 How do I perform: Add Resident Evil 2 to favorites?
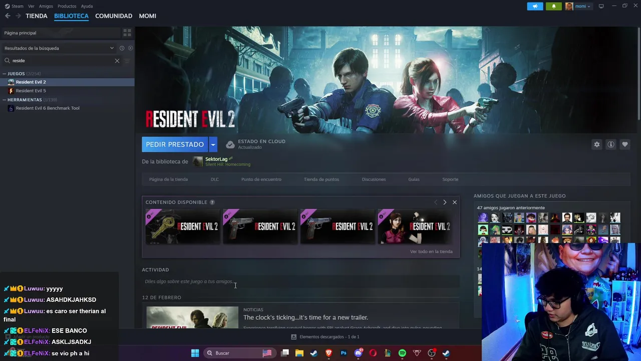624,144
